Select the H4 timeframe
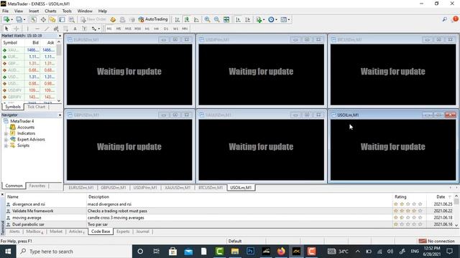 (x=156, y=29)
